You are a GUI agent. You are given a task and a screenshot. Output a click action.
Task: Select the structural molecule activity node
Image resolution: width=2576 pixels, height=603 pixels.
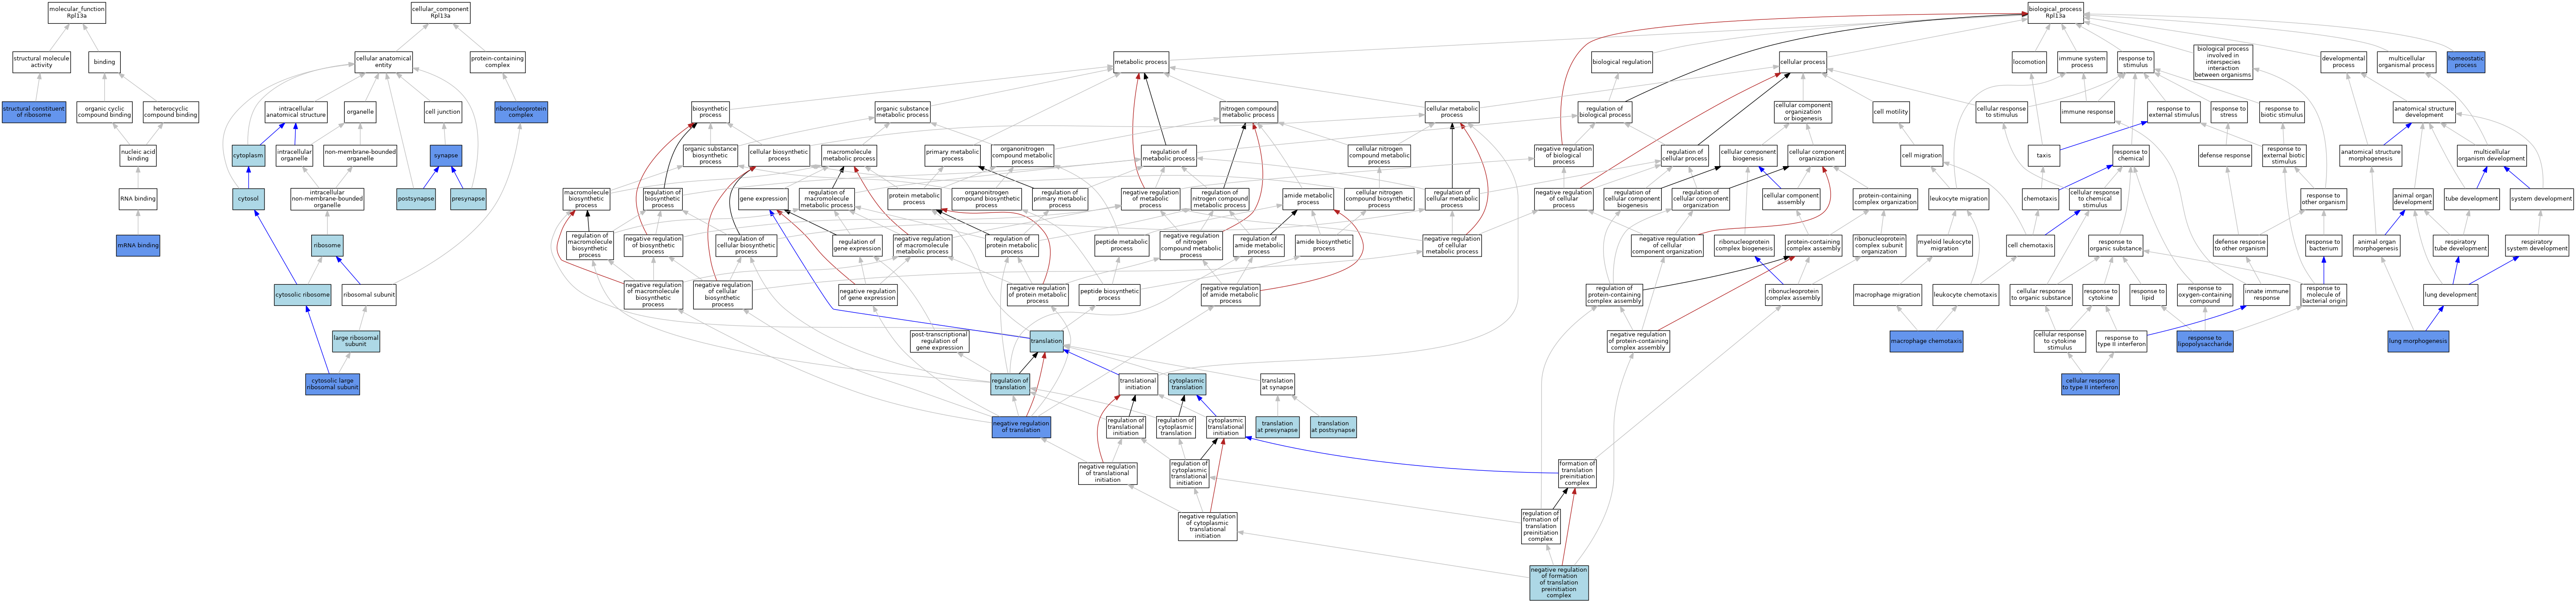click(41, 62)
